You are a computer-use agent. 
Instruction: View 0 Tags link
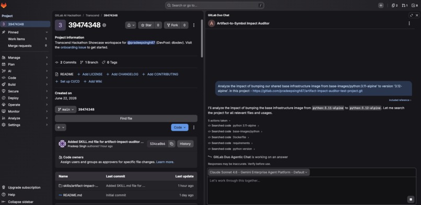pyautogui.click(x=110, y=62)
